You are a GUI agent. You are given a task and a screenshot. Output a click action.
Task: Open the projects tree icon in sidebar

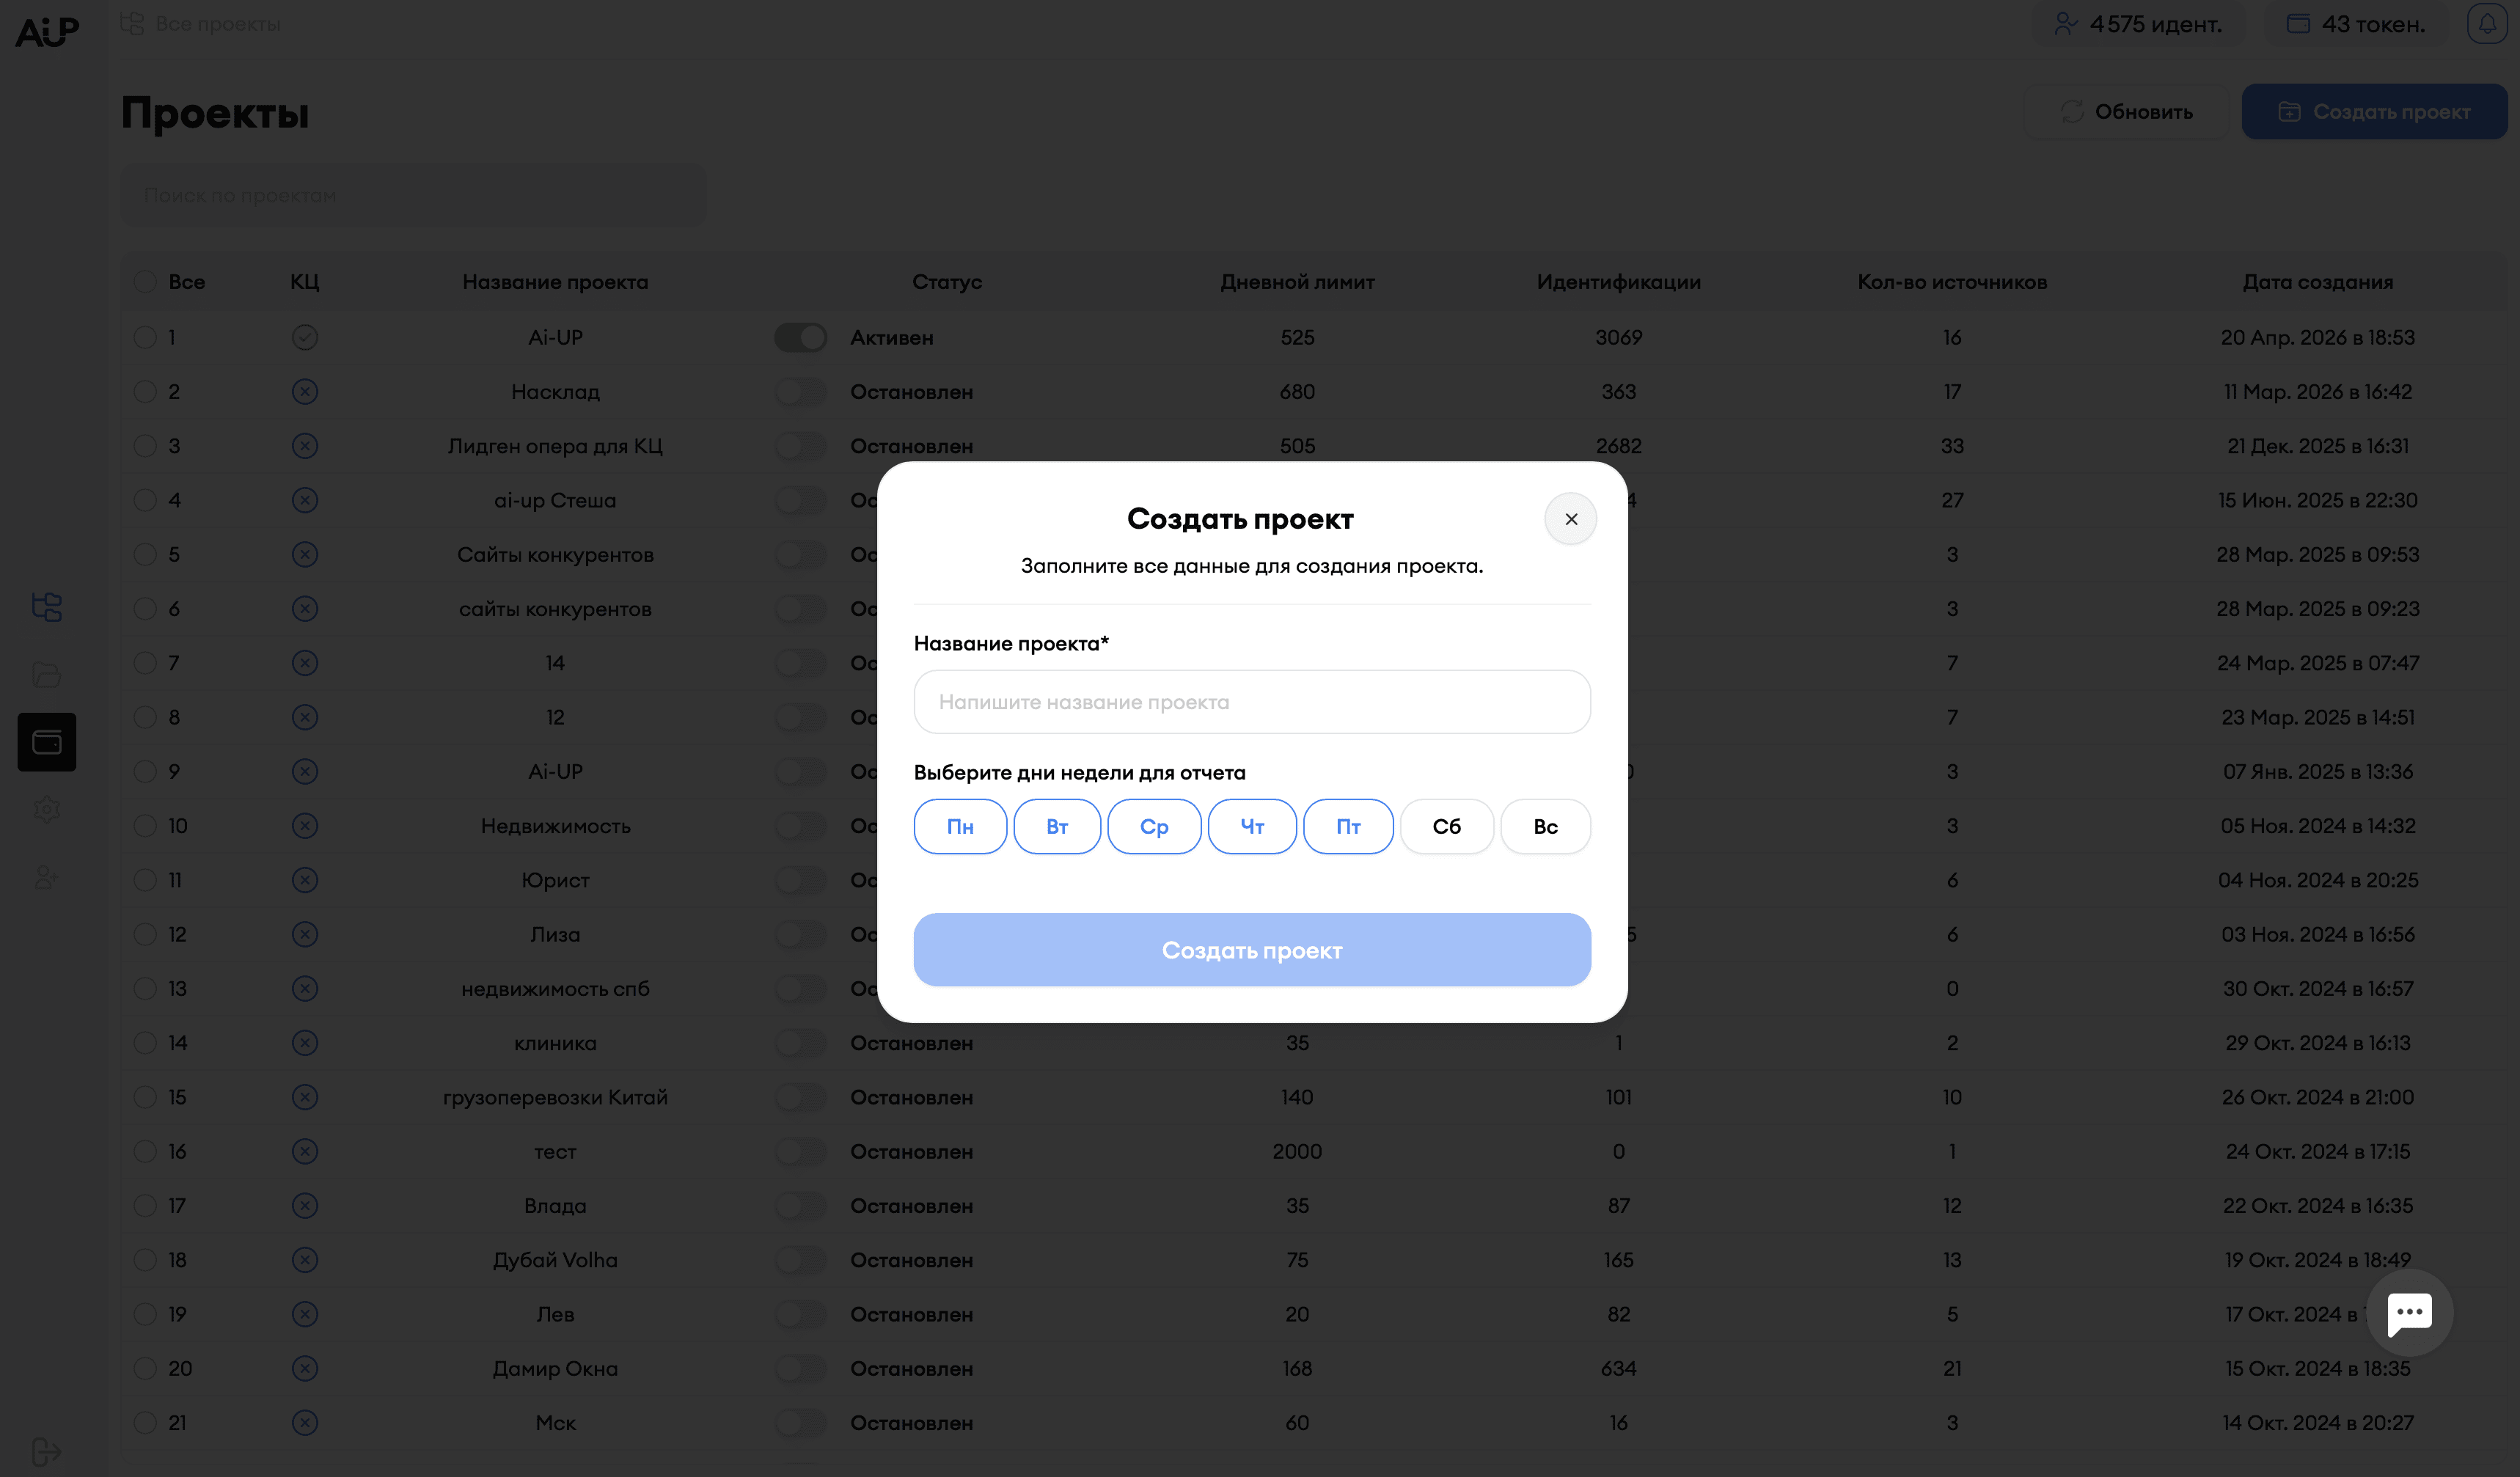(47, 606)
